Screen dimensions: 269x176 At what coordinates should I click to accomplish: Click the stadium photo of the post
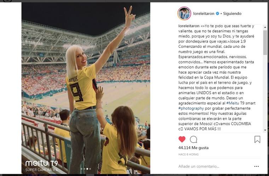86,88
